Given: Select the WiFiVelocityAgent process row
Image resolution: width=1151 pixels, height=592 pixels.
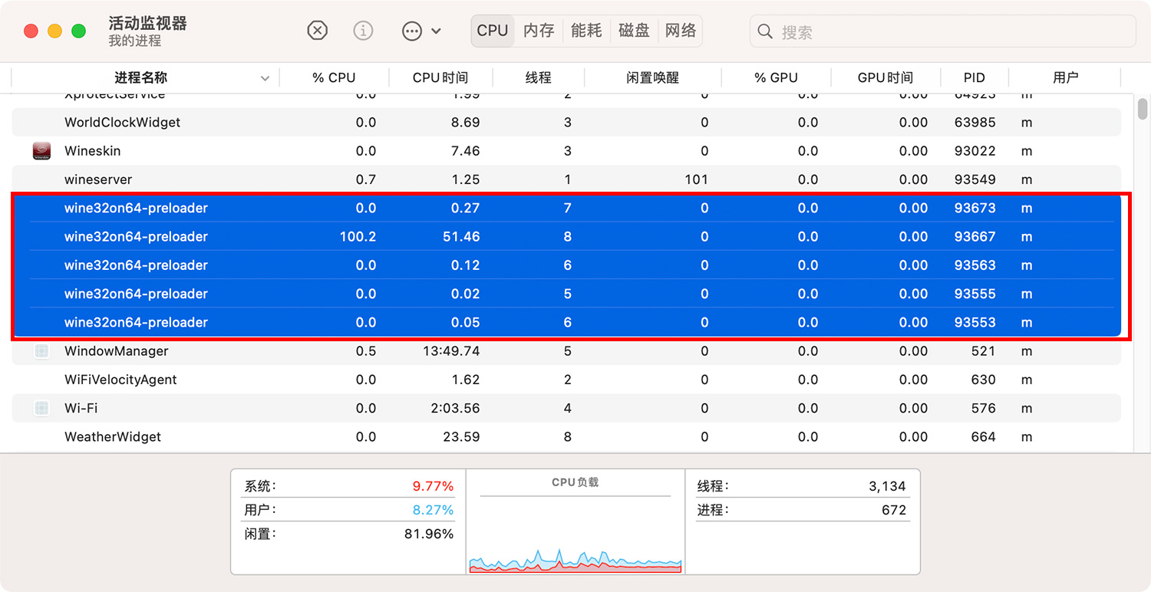Looking at the screenshot, I should [566, 380].
